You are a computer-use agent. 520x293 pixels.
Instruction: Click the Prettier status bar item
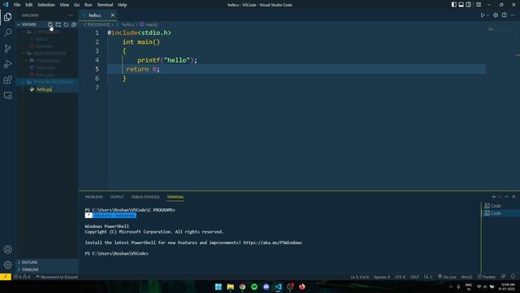pos(487,277)
